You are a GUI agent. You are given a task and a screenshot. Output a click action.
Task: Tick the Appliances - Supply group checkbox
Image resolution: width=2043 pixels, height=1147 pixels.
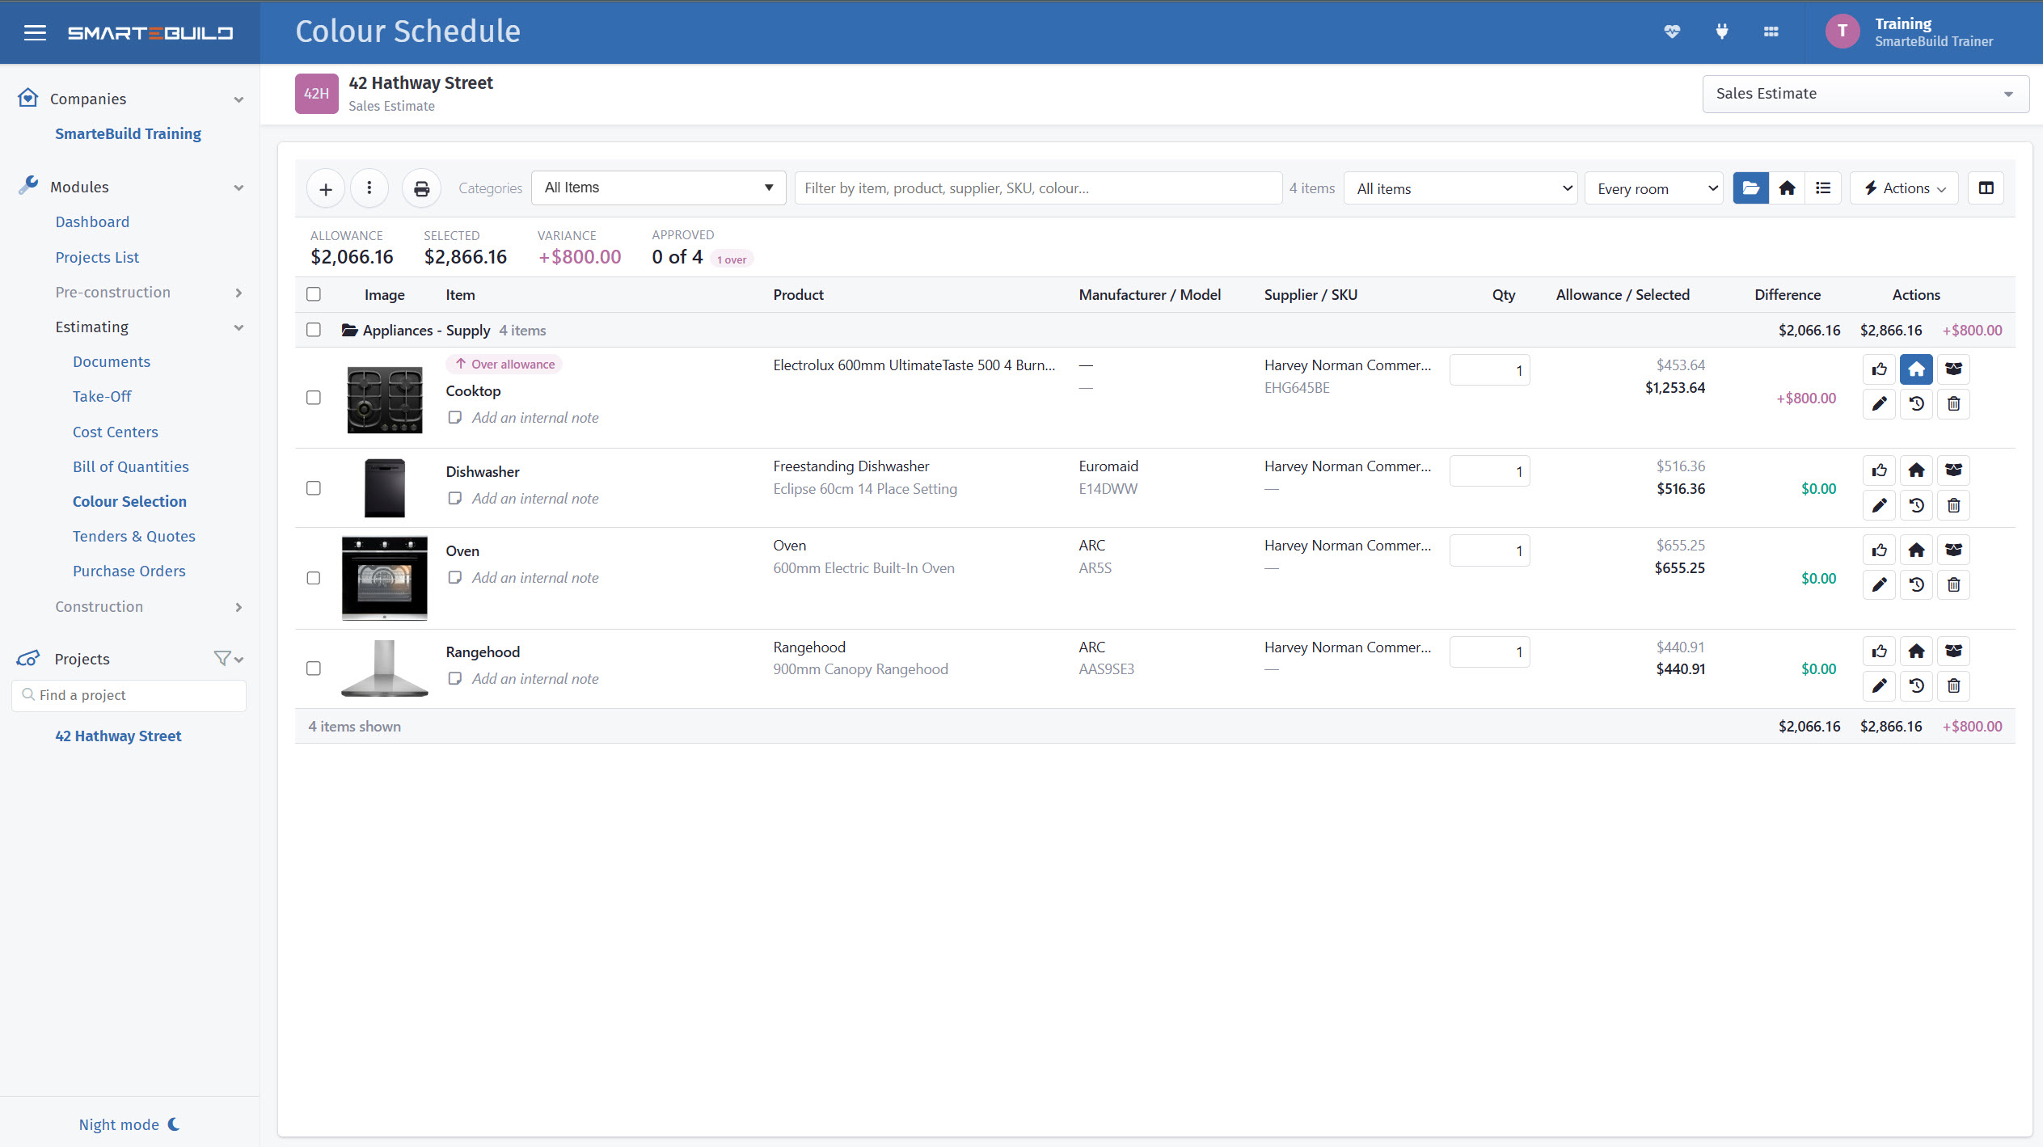(x=314, y=330)
